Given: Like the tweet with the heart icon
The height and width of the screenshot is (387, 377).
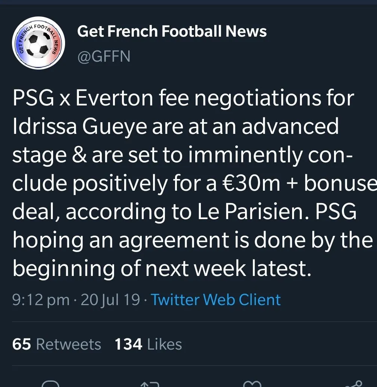Looking at the screenshot, I should pyautogui.click(x=251, y=384).
